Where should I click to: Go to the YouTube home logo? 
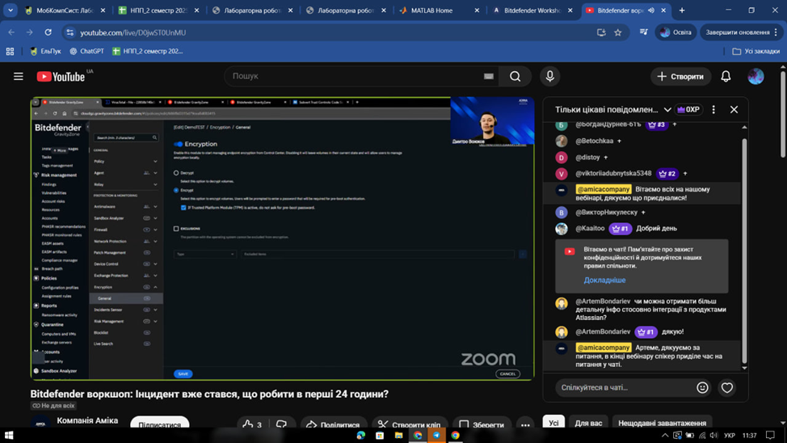[x=61, y=76]
